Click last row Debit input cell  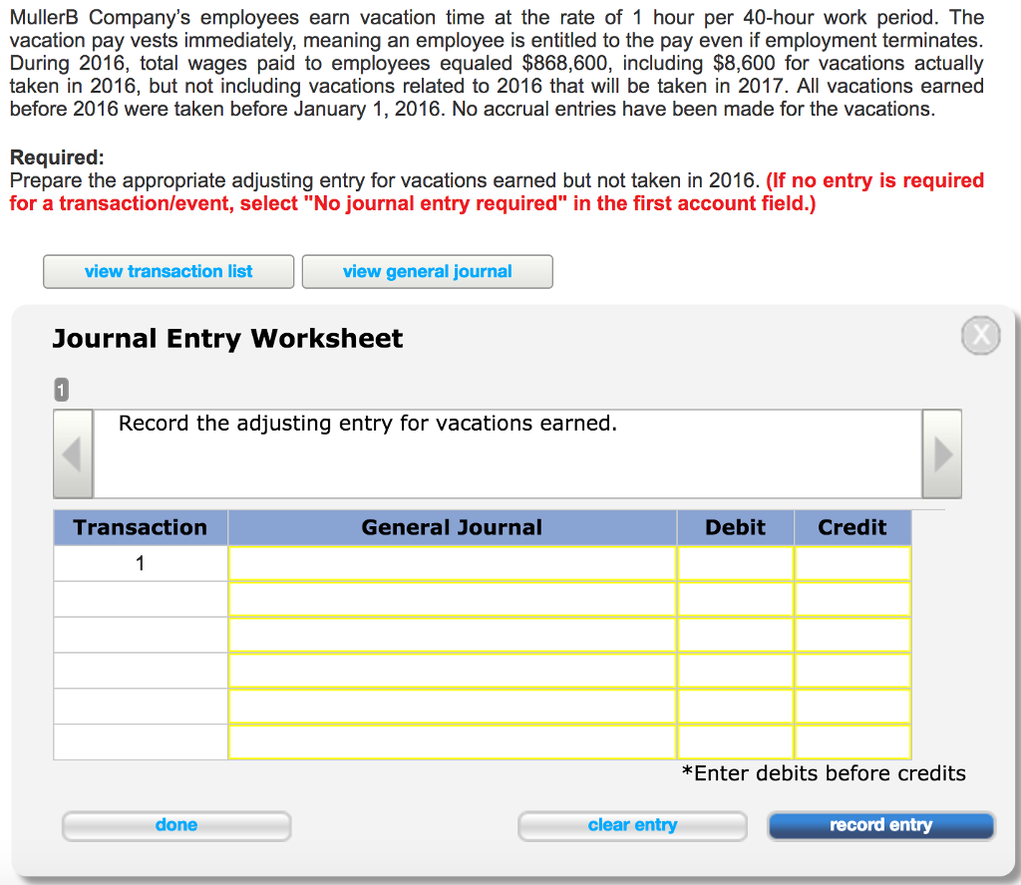(x=735, y=741)
